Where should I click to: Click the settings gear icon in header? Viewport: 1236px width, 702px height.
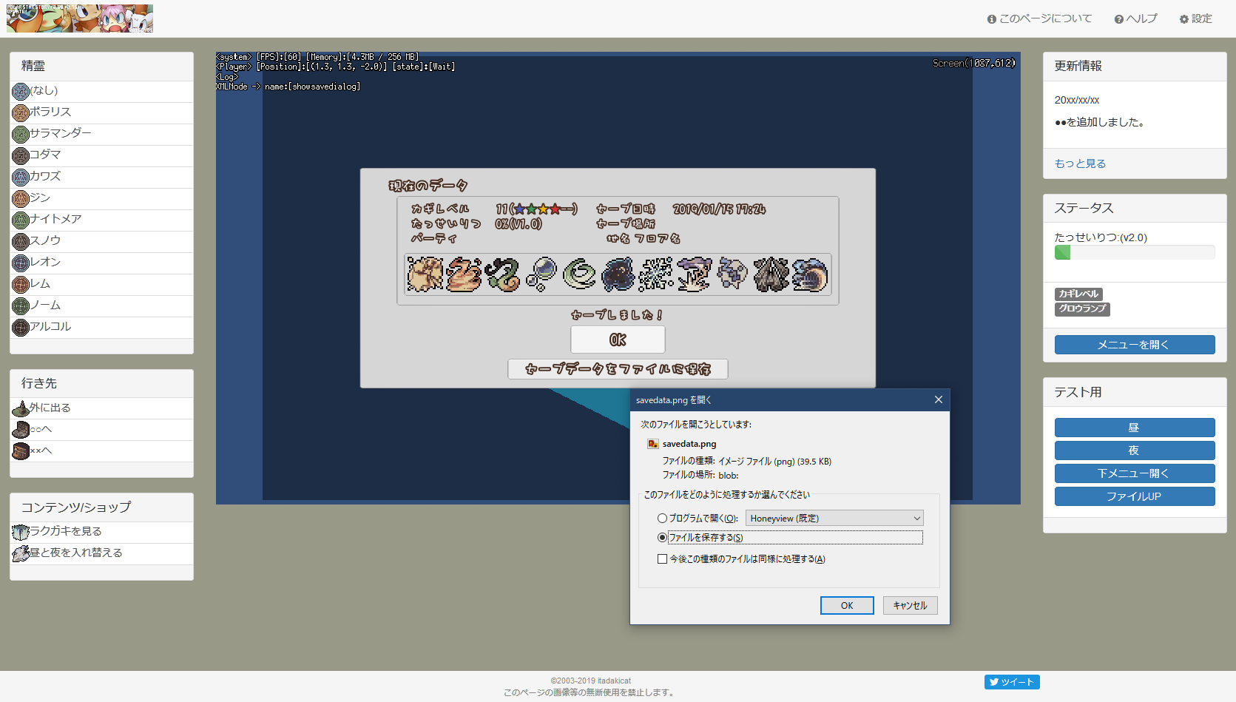tap(1184, 19)
